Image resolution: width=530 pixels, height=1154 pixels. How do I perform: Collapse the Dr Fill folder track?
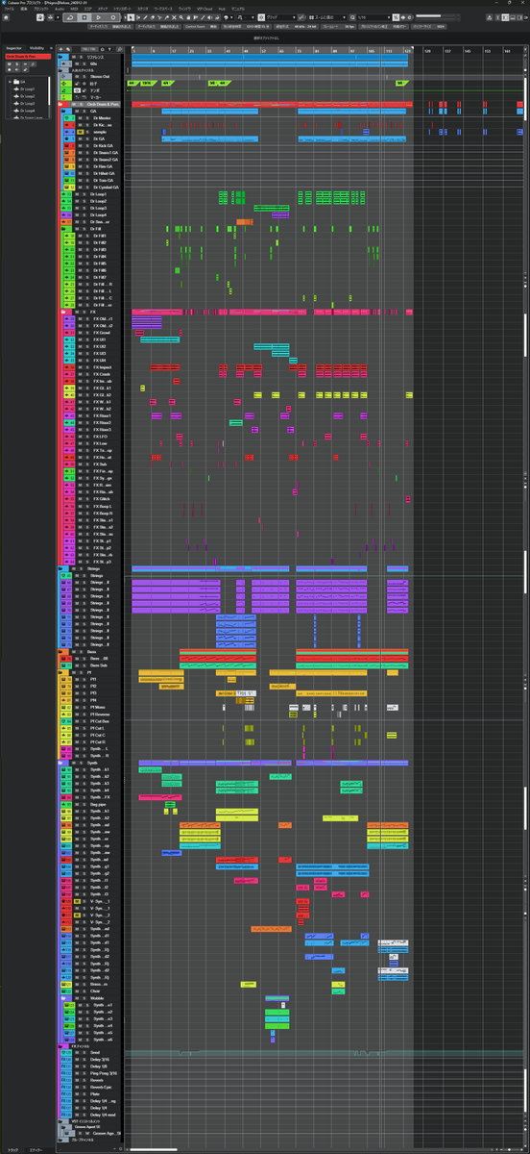pyautogui.click(x=63, y=229)
